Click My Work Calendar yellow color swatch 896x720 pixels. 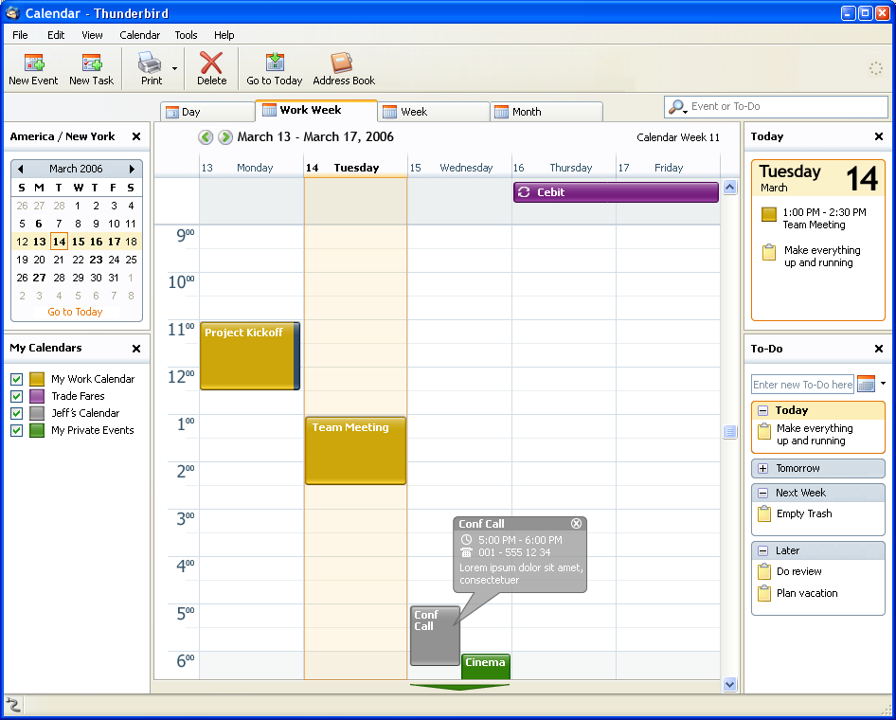pos(37,380)
